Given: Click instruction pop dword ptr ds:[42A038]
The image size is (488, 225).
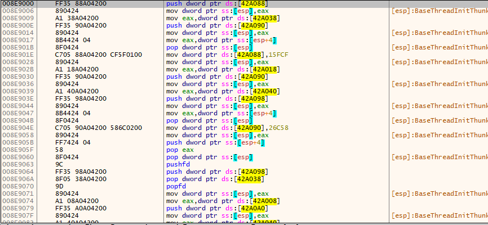Looking at the screenshot, I should 215,179.
